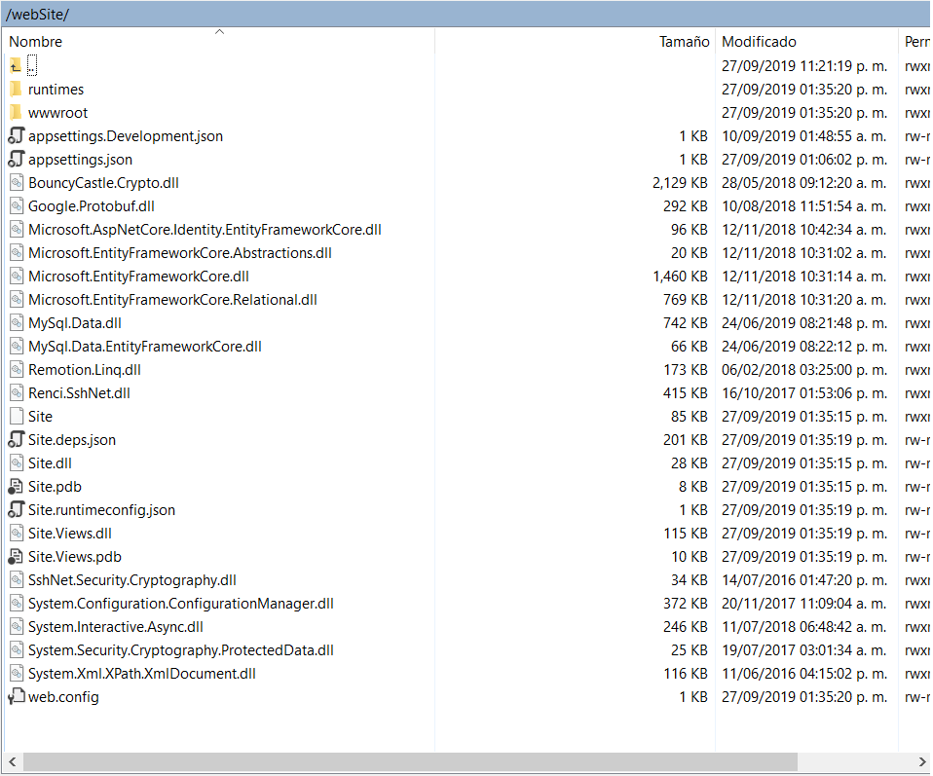
Task: Select the Remotion.Linq.dll file name
Action: 85,370
